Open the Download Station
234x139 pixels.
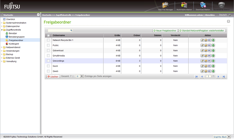203,6
